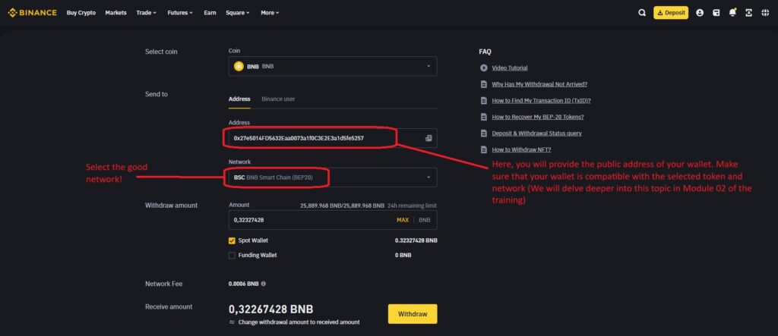This screenshot has height=336, width=778.
Task: Open Why Has My Withdrawal Not Arrived
Action: (539, 84)
